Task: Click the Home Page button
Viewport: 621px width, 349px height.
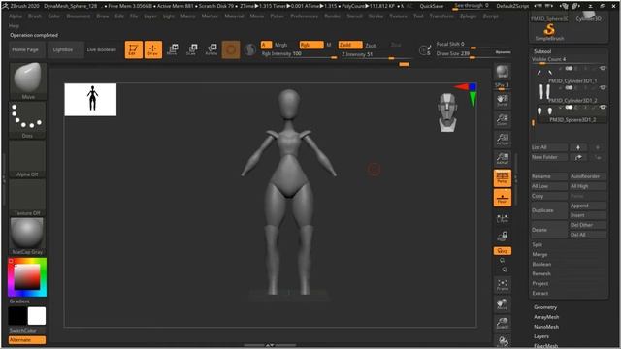Action: click(x=25, y=49)
